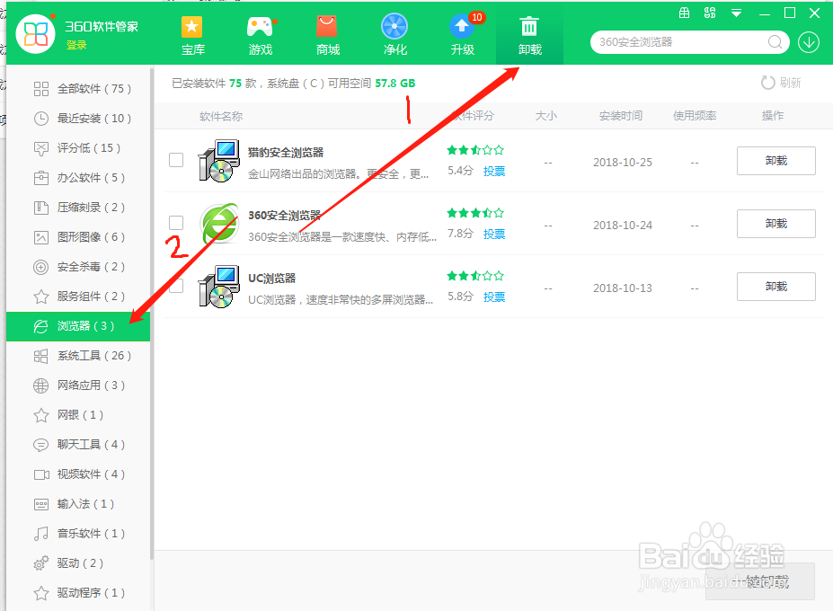The width and height of the screenshot is (833, 611).
Task: Launch the 净化 purify tool icon
Action: (x=394, y=34)
